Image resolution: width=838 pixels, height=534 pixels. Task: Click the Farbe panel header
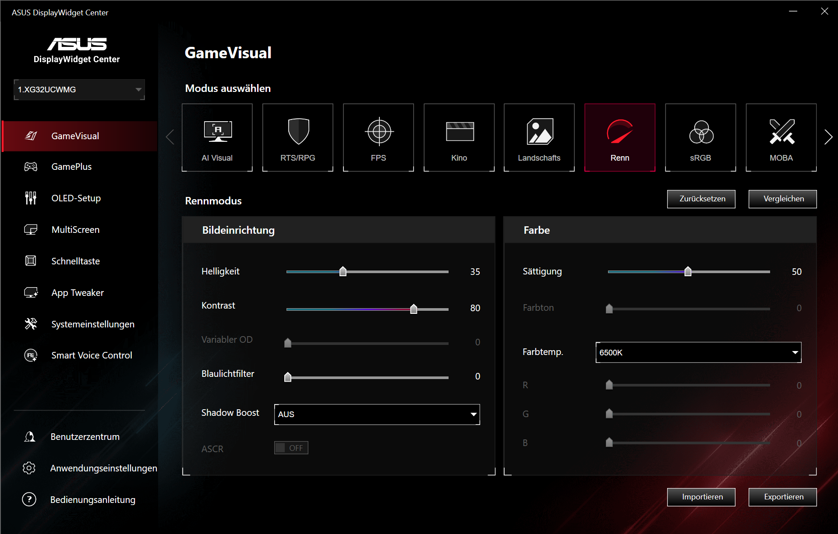660,230
